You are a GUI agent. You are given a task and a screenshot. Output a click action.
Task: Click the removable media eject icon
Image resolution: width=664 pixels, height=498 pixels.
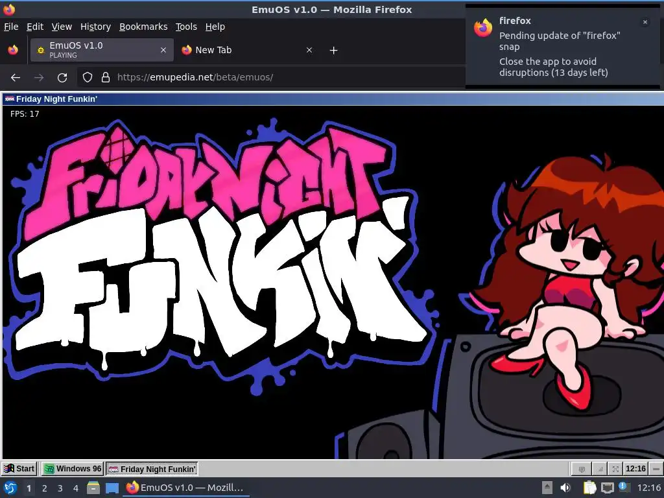click(547, 488)
